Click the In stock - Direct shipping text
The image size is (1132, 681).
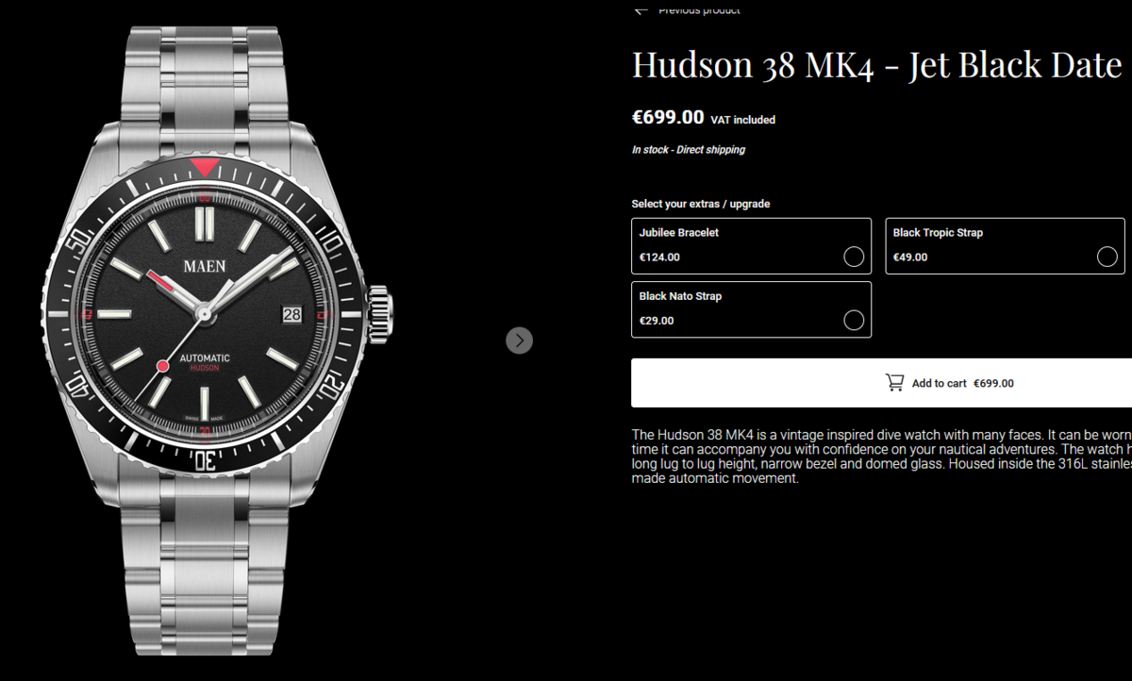689,150
